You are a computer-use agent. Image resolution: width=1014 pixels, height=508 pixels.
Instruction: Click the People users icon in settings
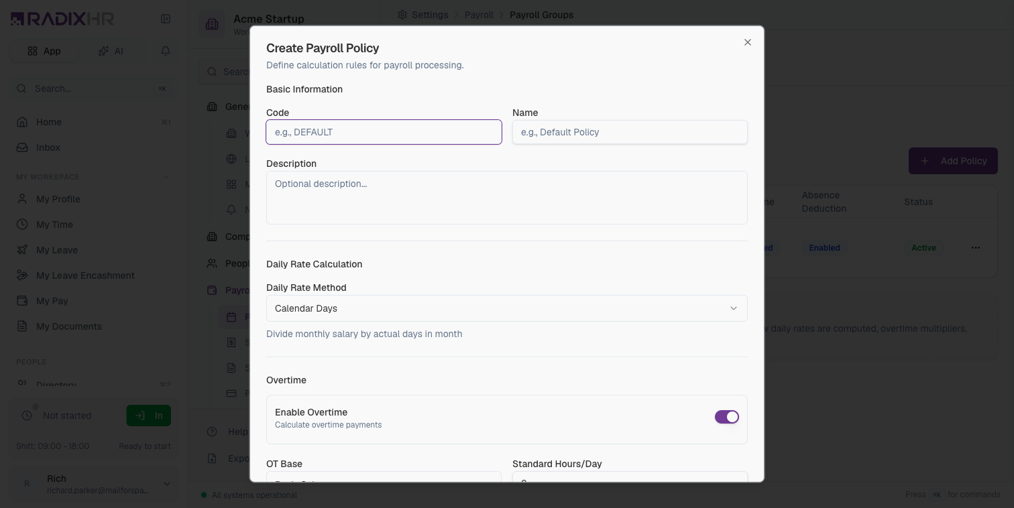[212, 263]
